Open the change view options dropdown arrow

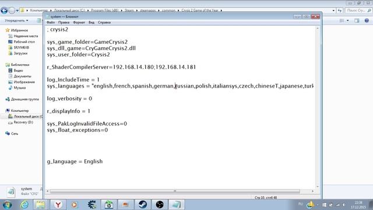coord(347,21)
